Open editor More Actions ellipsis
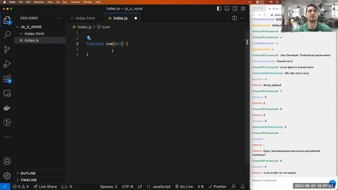Image resolution: width=338 pixels, height=190 pixels. click(242, 18)
